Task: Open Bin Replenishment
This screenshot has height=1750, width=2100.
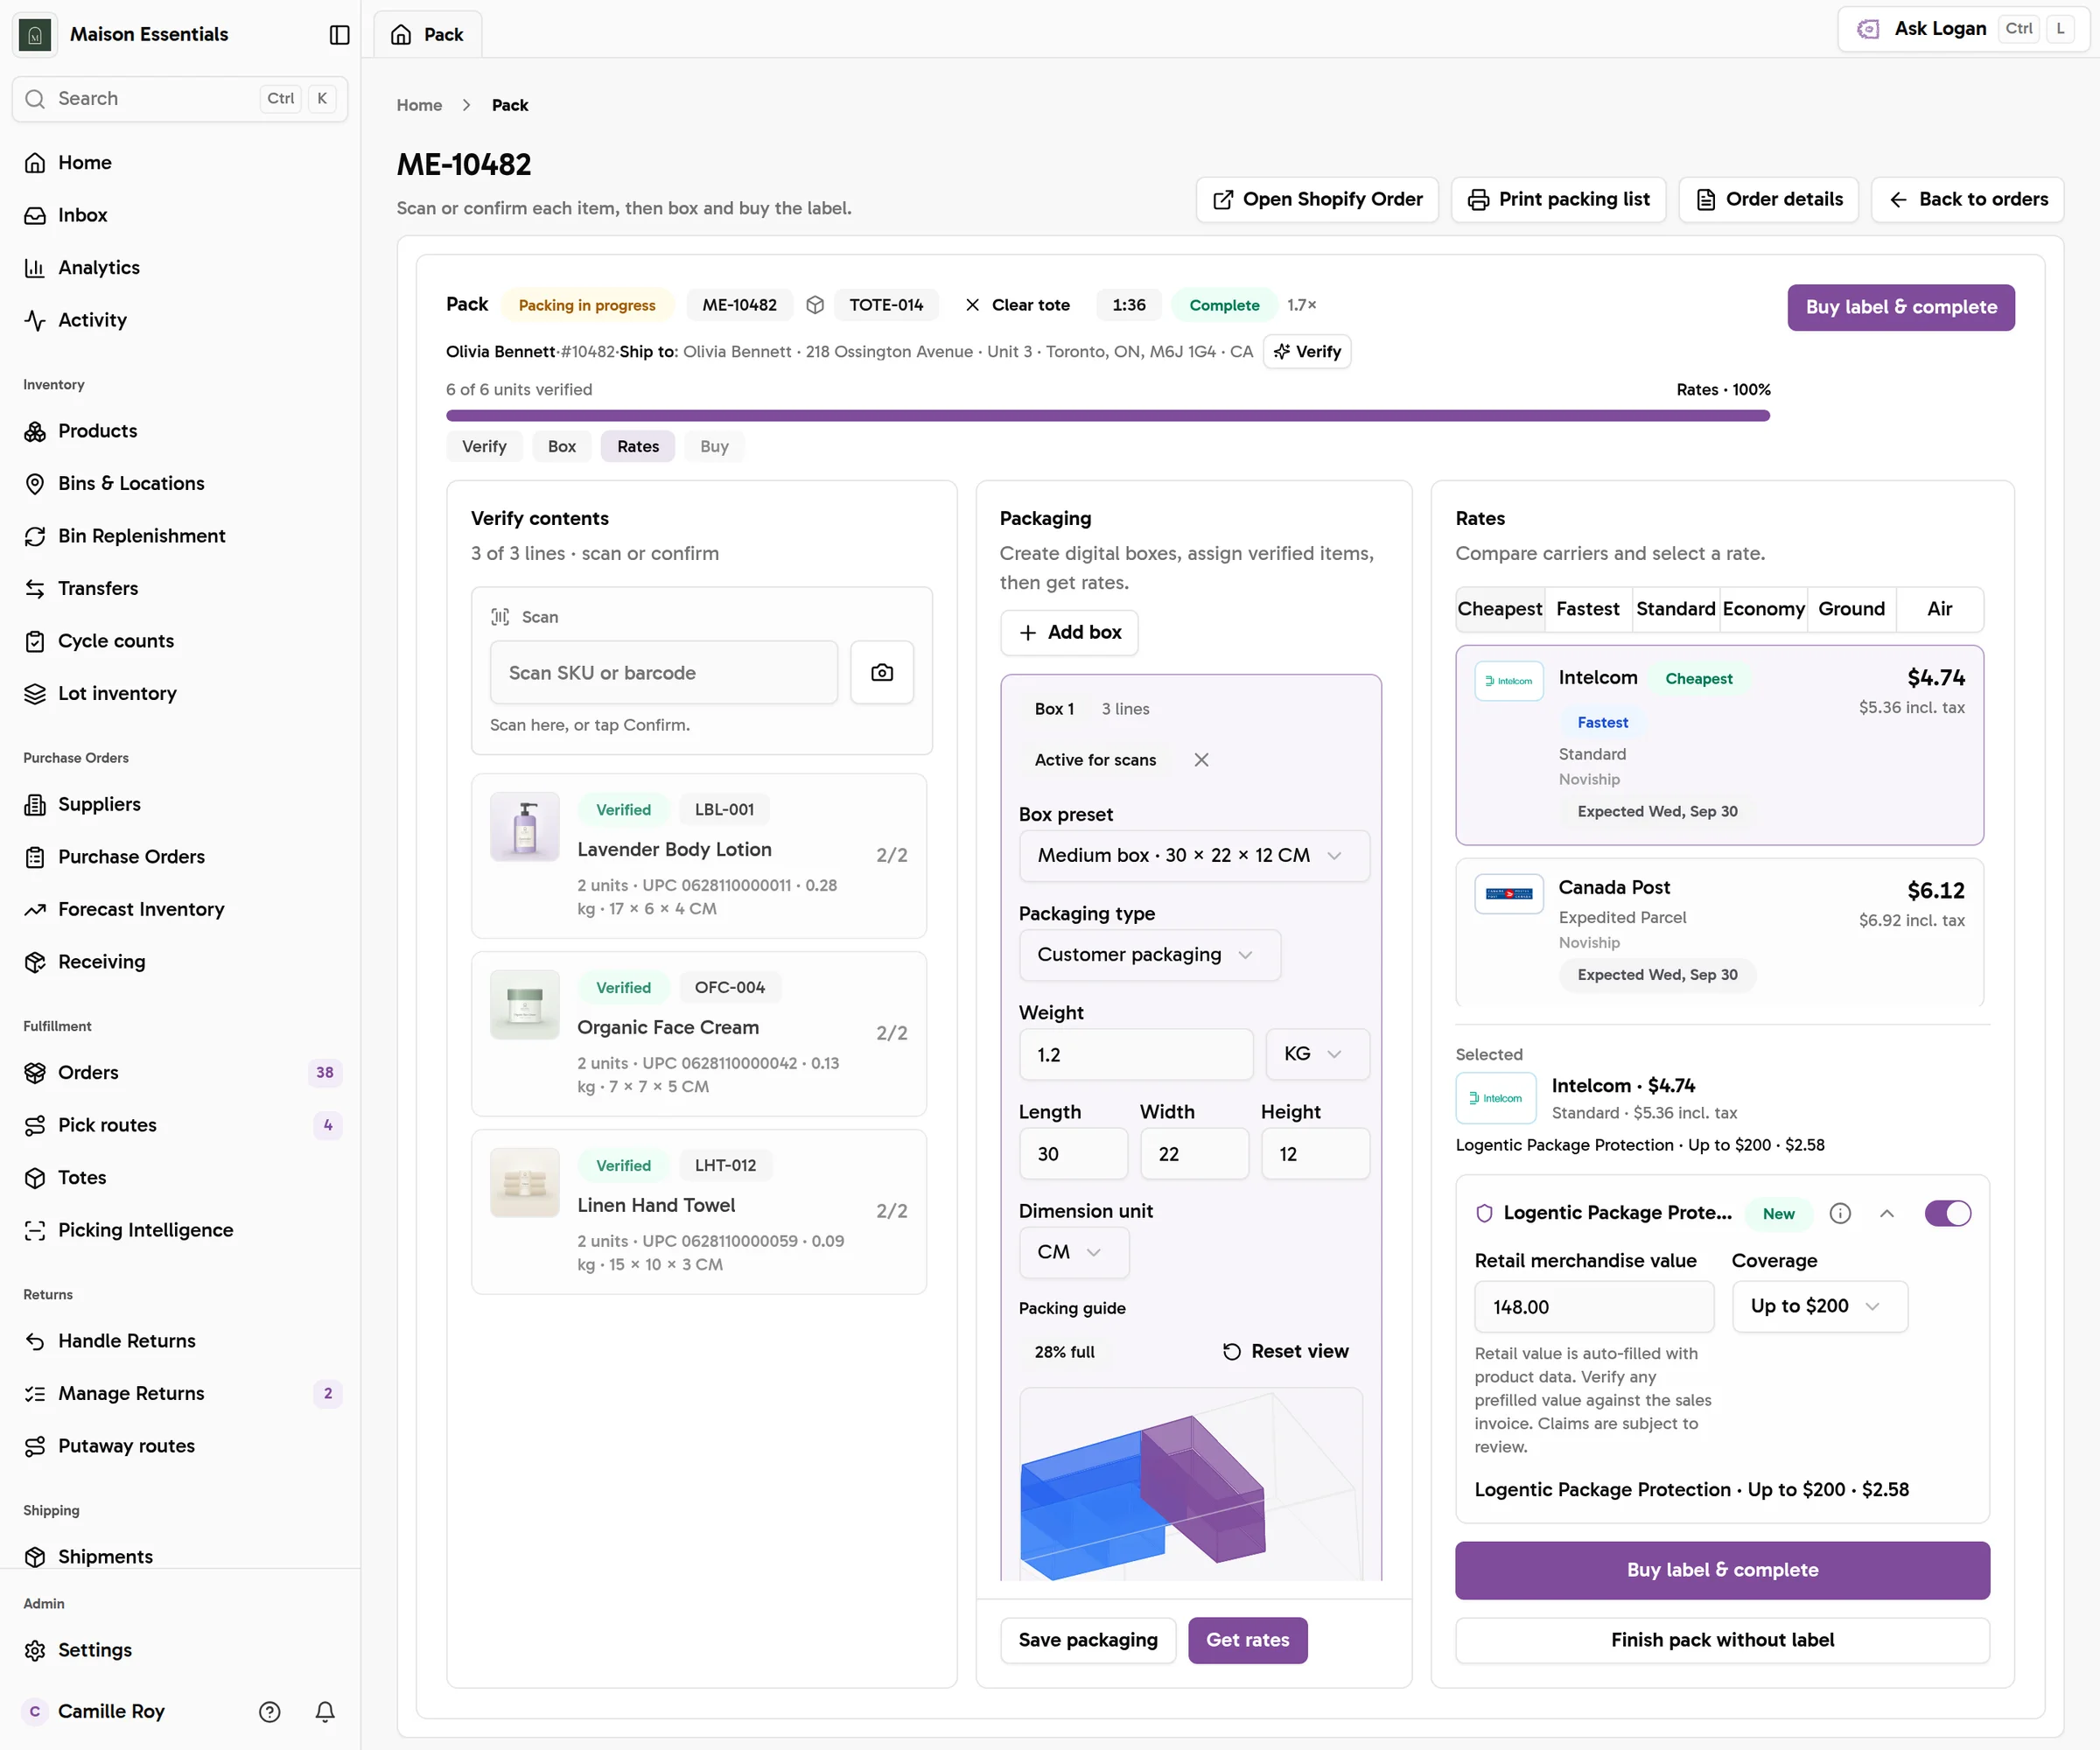Action: pyautogui.click(x=180, y=536)
